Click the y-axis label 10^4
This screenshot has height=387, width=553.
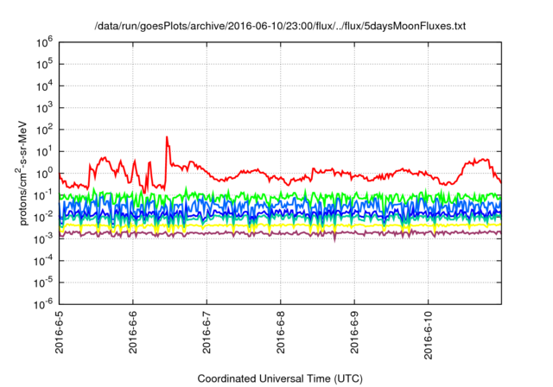click(45, 87)
